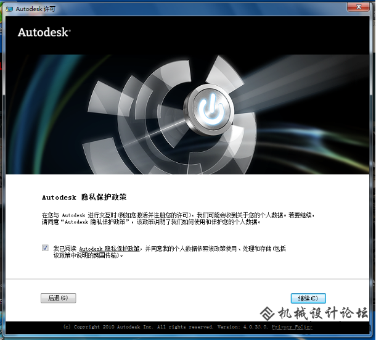Screen dimensions: 376x340
Task: Click the paragraph starting '在您与 Autodesk 进行交互时'
Action: coord(178,218)
